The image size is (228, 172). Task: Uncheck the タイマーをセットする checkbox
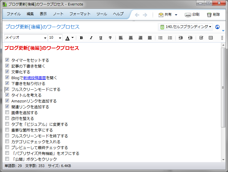click(7, 60)
